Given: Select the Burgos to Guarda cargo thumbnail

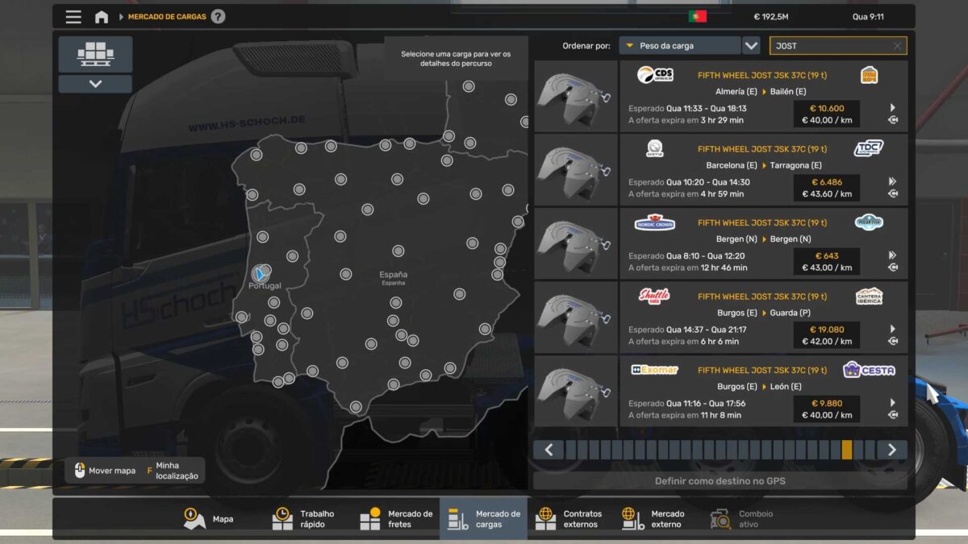Looking at the screenshot, I should click(576, 318).
